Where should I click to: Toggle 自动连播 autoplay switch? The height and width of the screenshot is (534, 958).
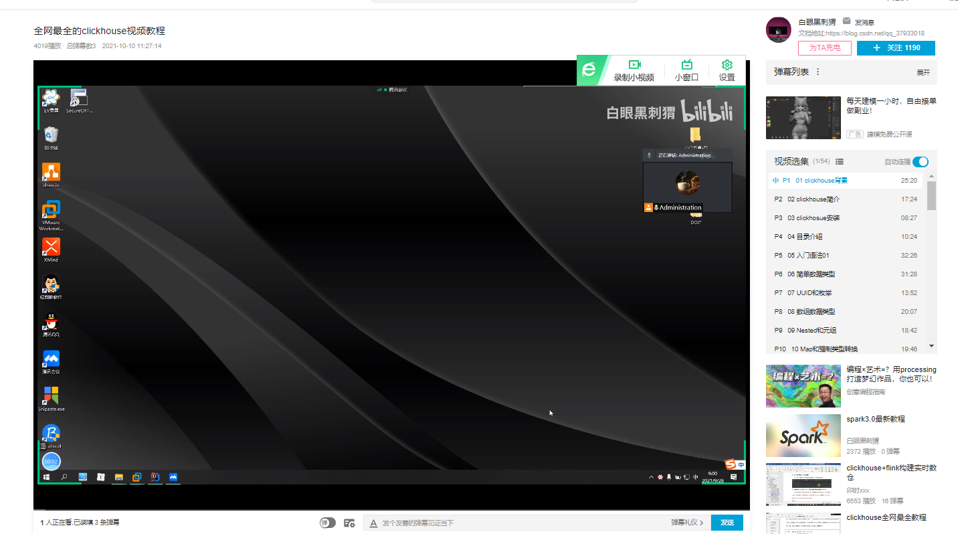coord(921,161)
